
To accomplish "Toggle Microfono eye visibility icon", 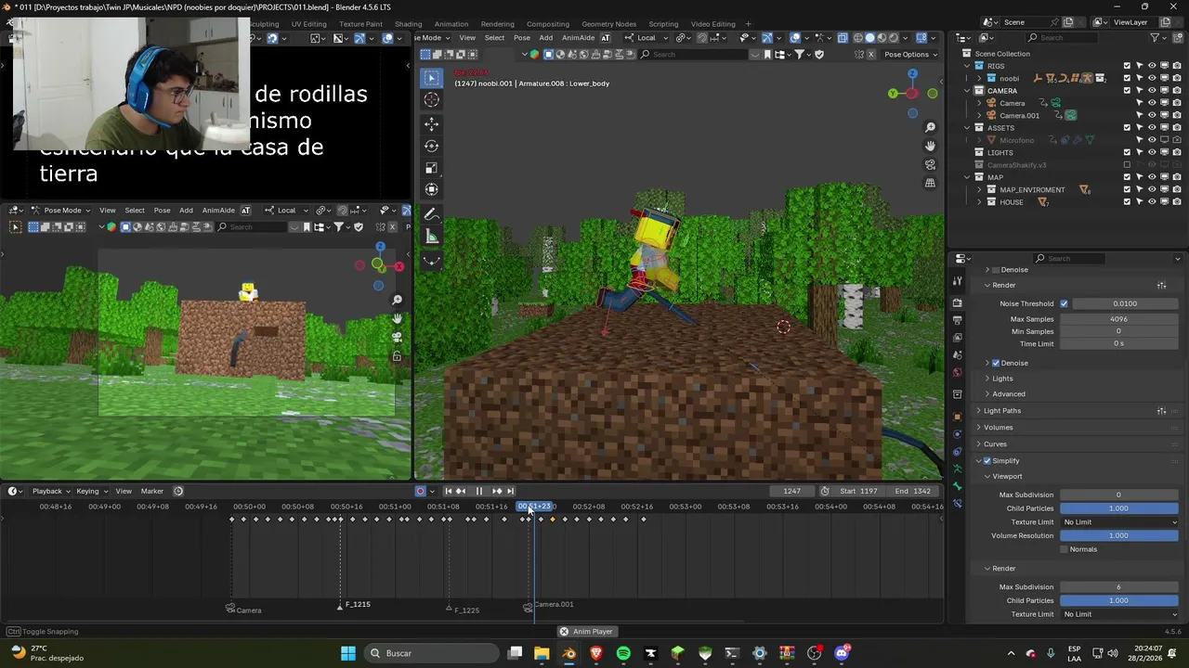I will [1152, 140].
